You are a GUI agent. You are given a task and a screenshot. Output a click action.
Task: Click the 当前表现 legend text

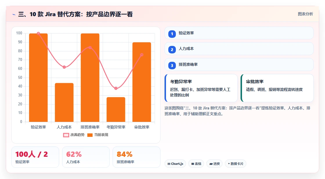click(101, 135)
